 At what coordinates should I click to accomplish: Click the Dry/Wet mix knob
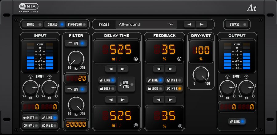tap(199, 74)
